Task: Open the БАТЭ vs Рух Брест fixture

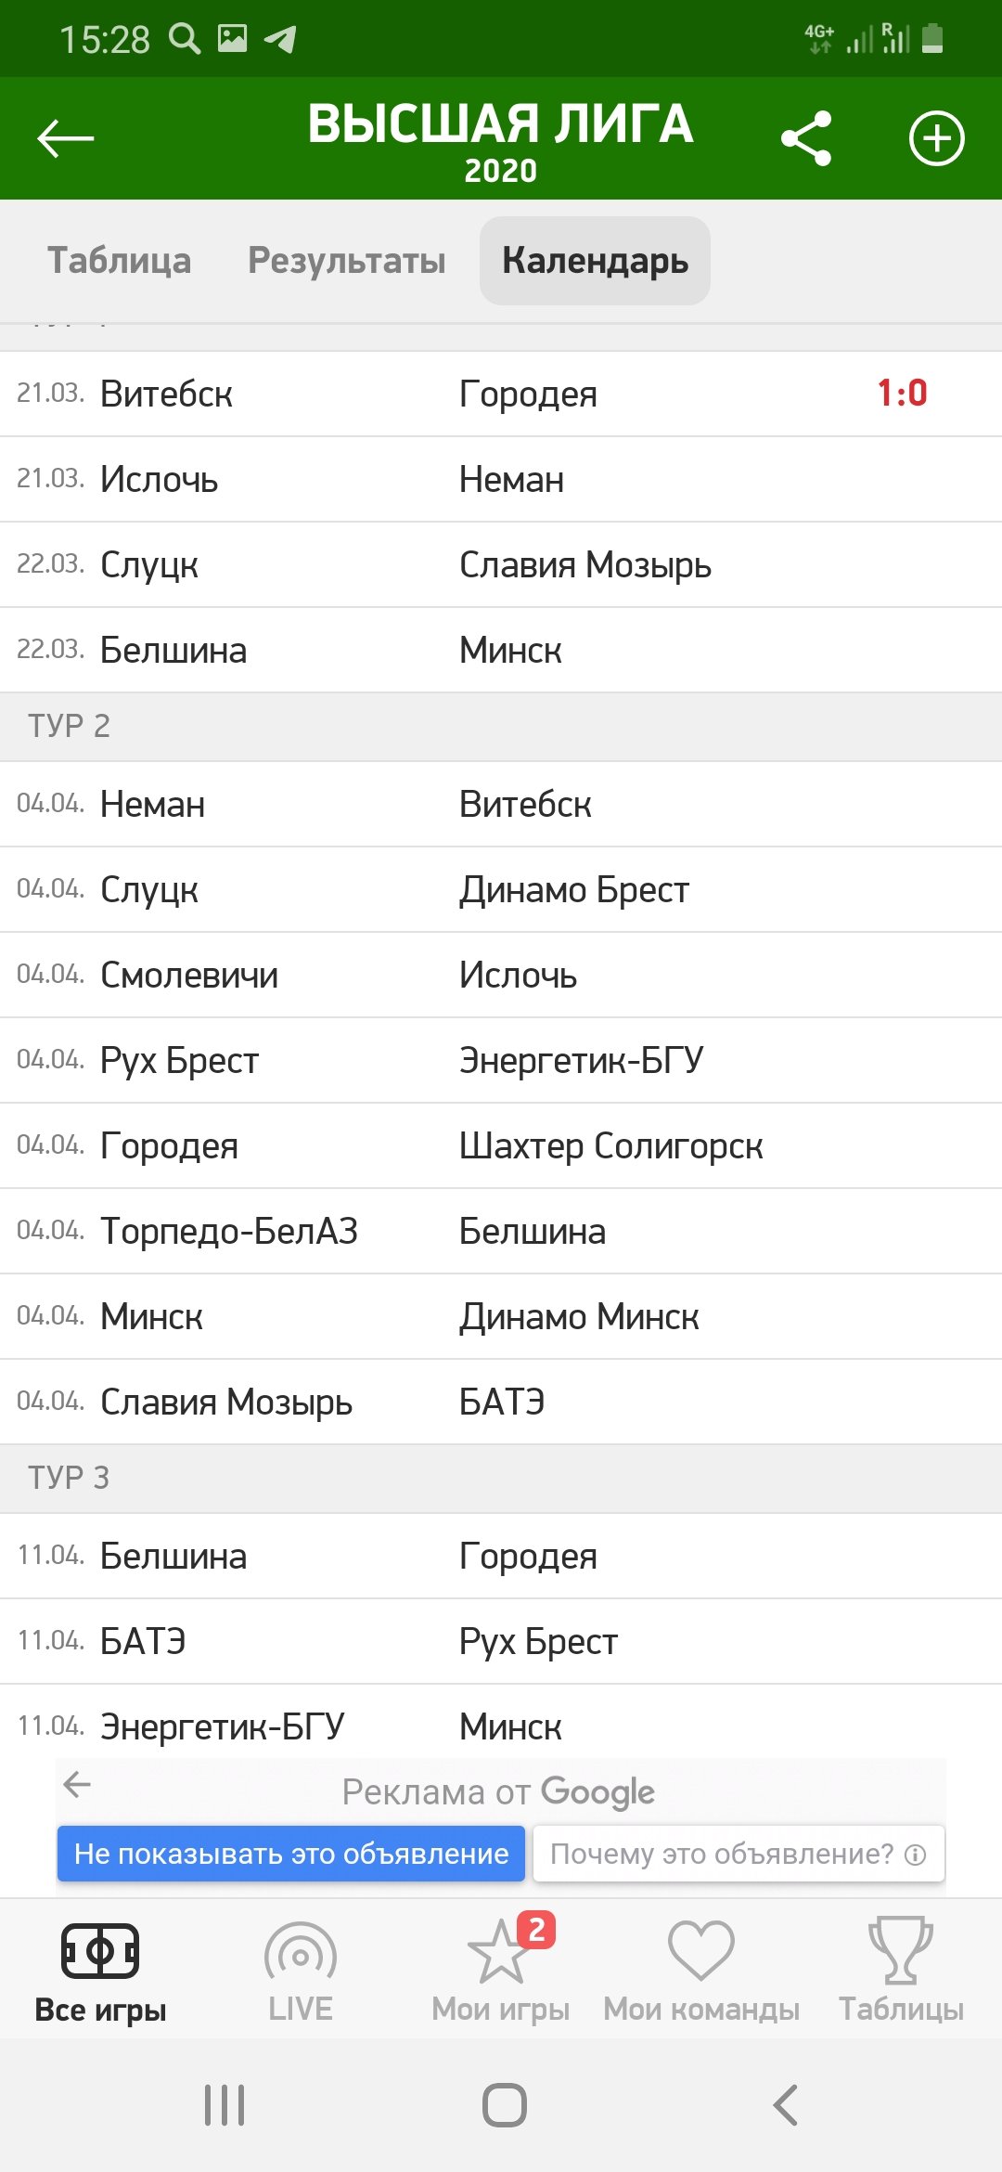Action: point(501,1641)
